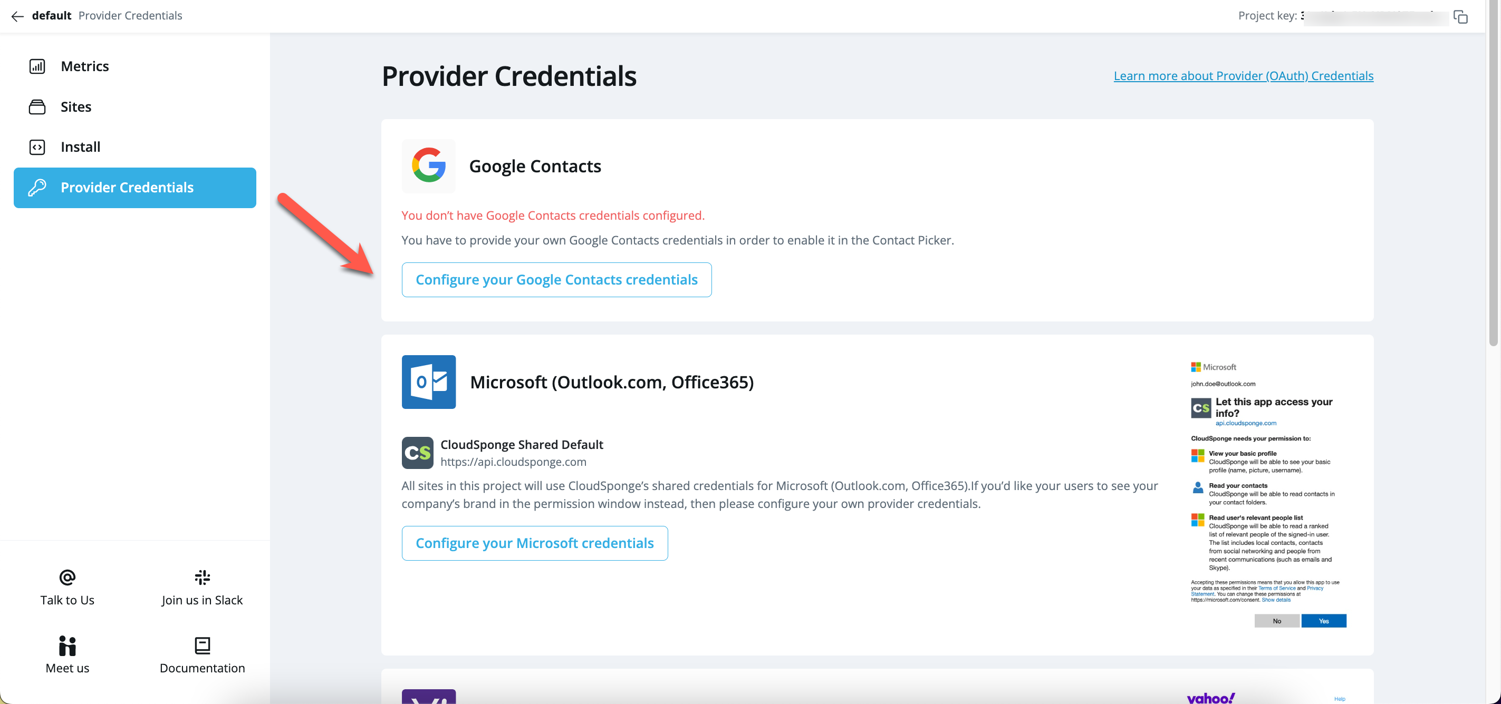
Task: Click the Provider Credentials page heading
Action: tap(509, 76)
